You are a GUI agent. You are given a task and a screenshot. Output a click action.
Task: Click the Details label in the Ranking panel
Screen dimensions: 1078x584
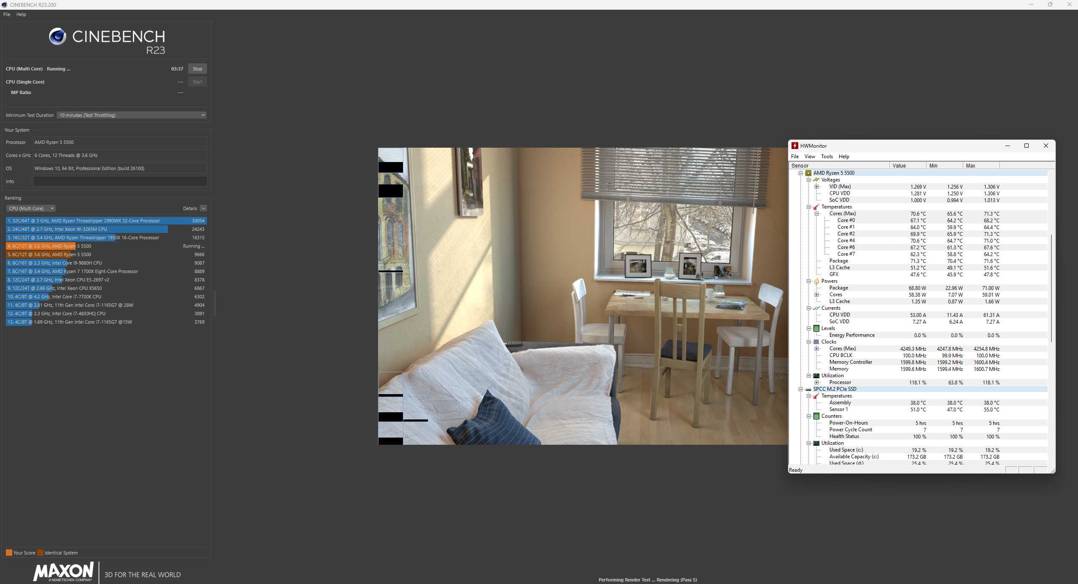tap(190, 208)
